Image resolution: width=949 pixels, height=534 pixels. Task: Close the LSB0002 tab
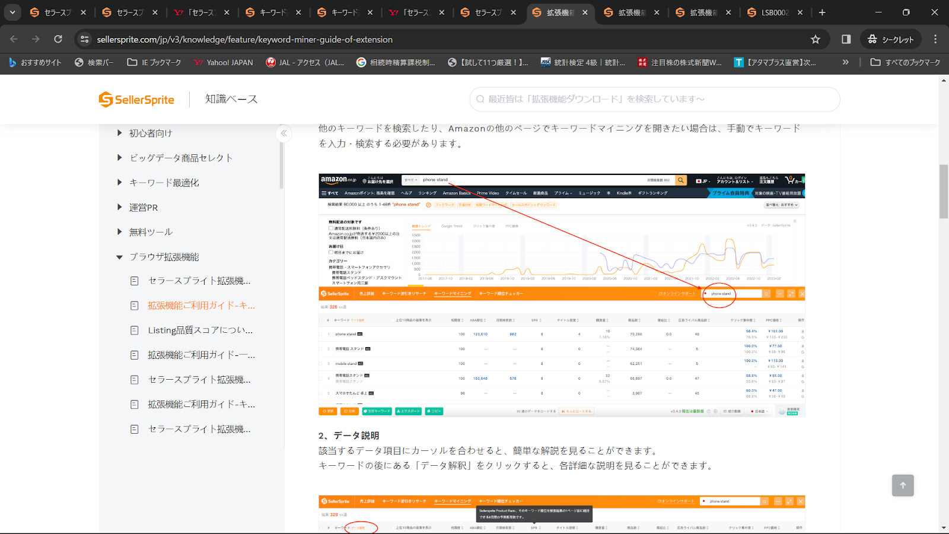(800, 12)
